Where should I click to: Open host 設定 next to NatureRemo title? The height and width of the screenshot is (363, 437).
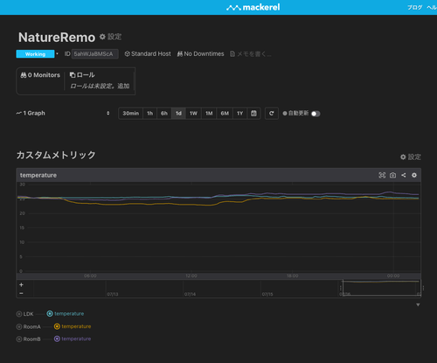coord(110,37)
